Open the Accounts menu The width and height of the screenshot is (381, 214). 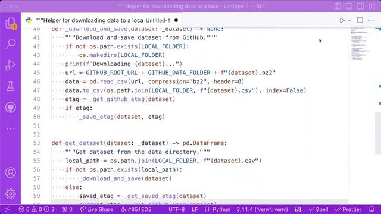point(11,172)
